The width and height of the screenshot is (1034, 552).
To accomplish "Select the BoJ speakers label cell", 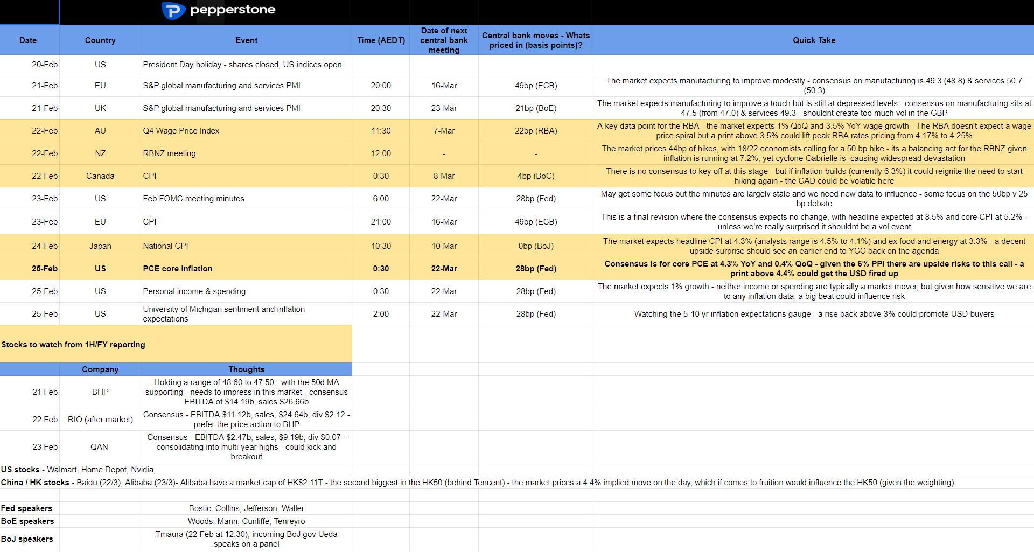I will (30, 539).
